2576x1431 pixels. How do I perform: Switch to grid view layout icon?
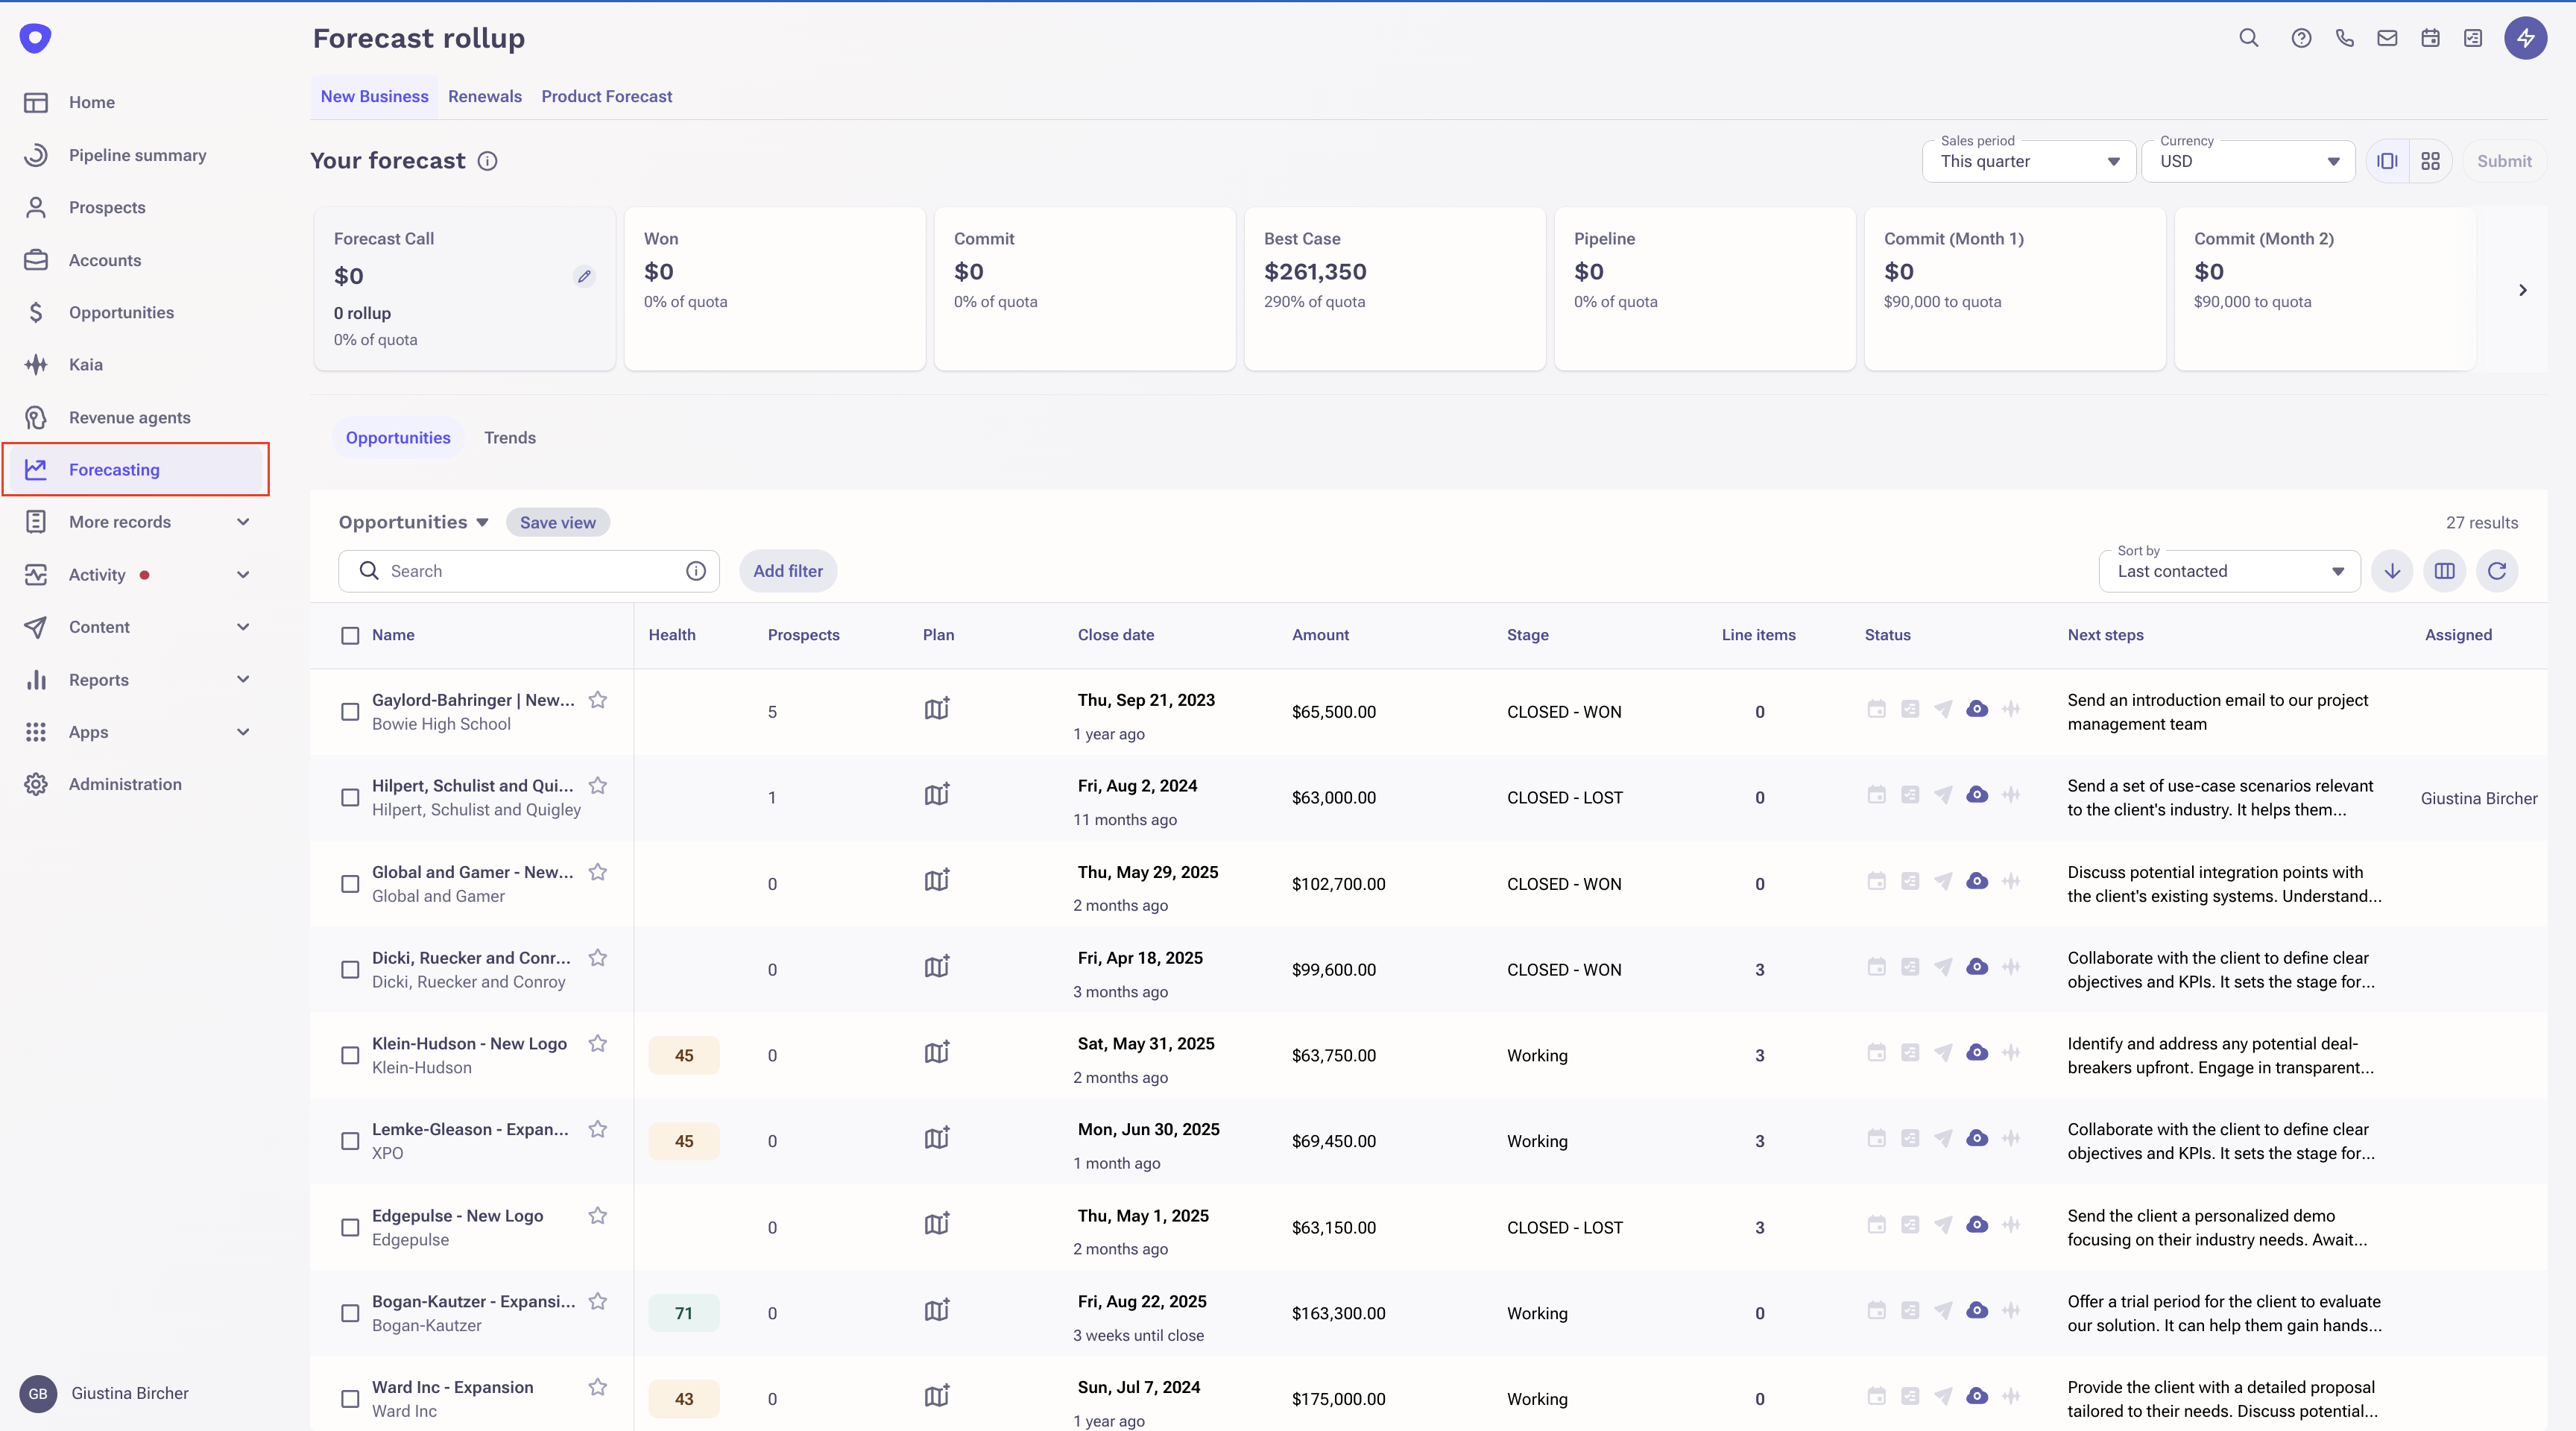tap(2430, 161)
